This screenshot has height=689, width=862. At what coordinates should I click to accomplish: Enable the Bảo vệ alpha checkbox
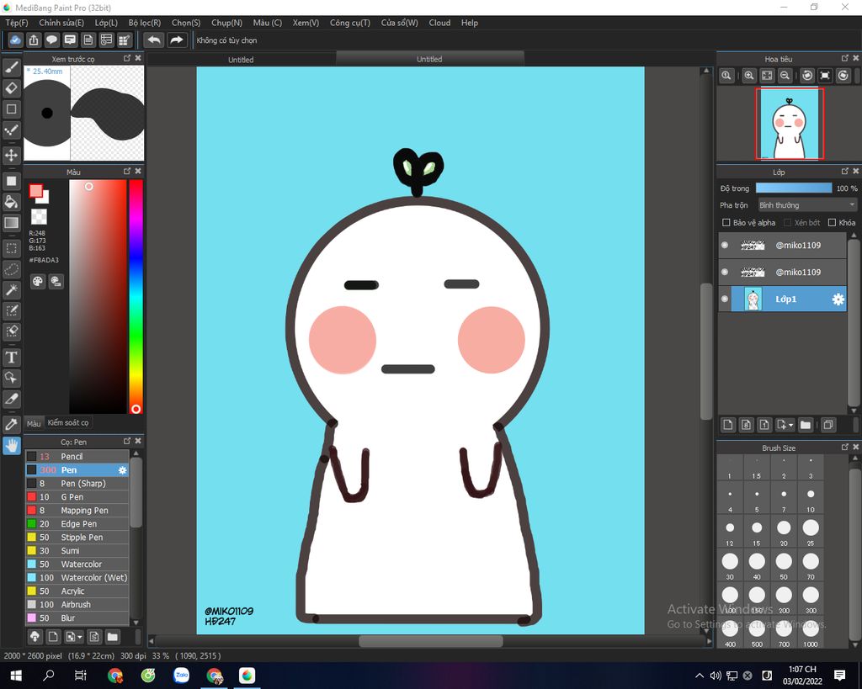click(726, 223)
